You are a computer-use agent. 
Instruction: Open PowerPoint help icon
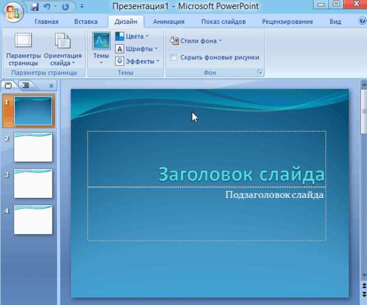click(x=362, y=21)
